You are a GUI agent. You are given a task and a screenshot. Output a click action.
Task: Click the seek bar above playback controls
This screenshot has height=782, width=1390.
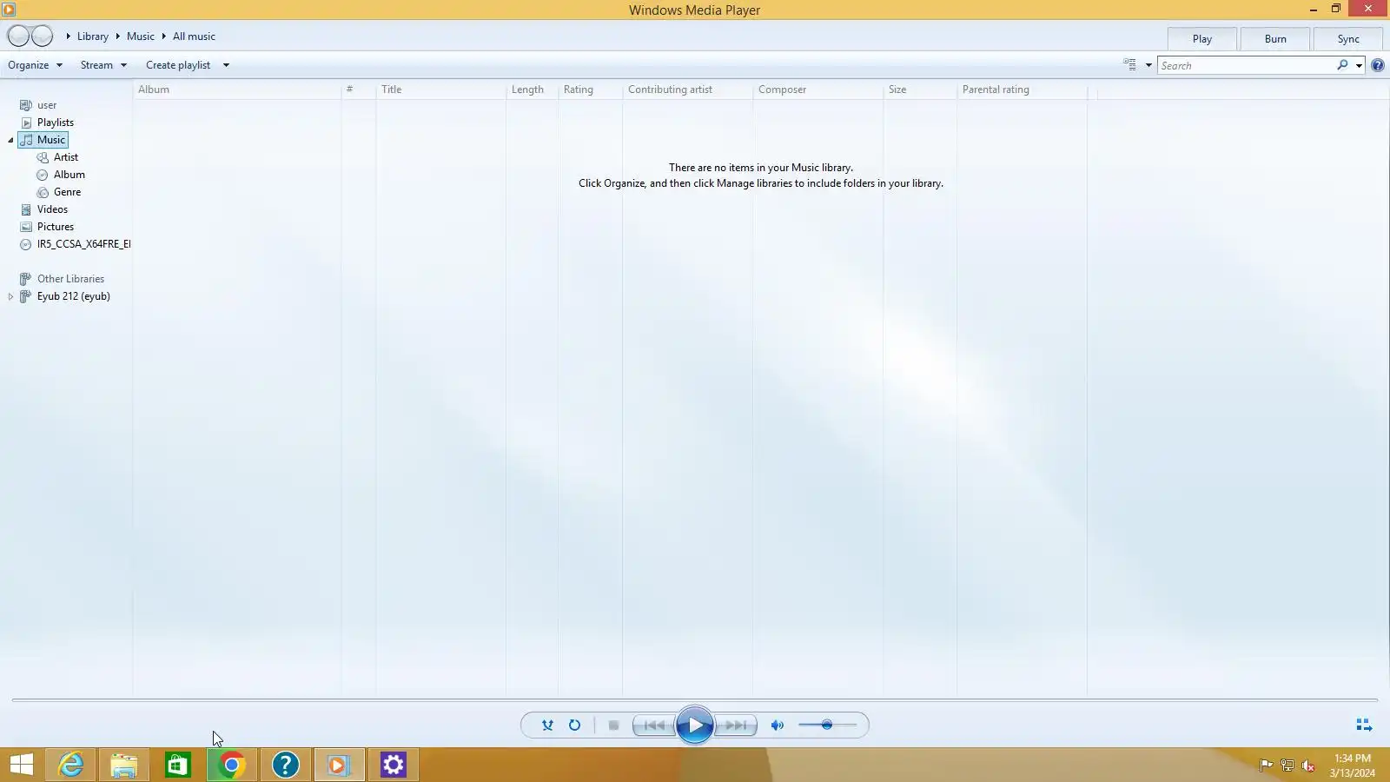695,699
